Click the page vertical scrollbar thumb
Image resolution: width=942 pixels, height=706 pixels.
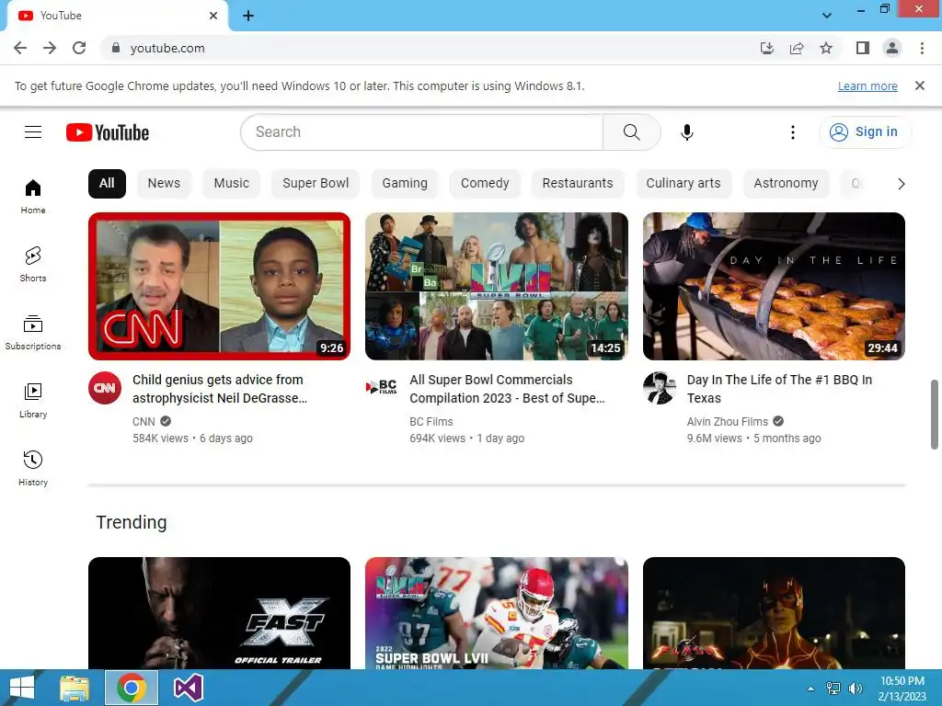pyautogui.click(x=935, y=415)
